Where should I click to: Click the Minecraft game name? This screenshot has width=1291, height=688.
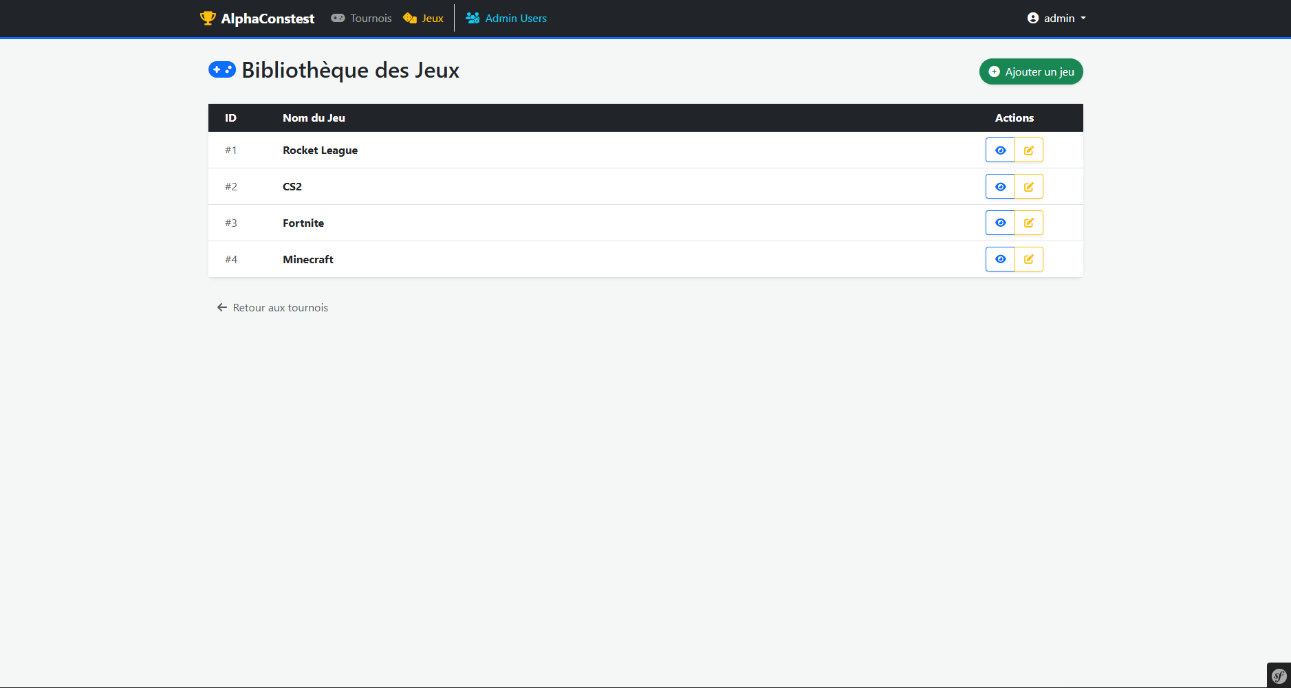click(308, 259)
